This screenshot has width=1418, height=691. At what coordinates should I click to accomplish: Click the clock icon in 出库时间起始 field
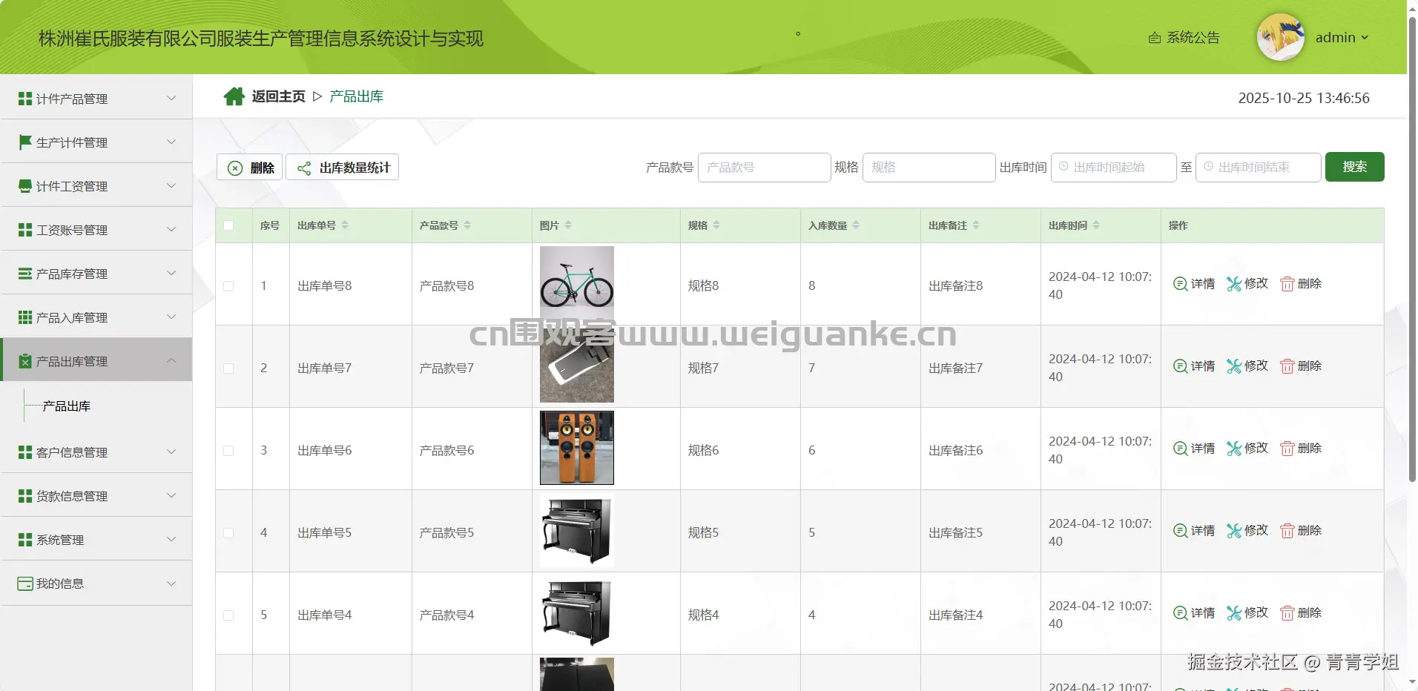(1063, 167)
